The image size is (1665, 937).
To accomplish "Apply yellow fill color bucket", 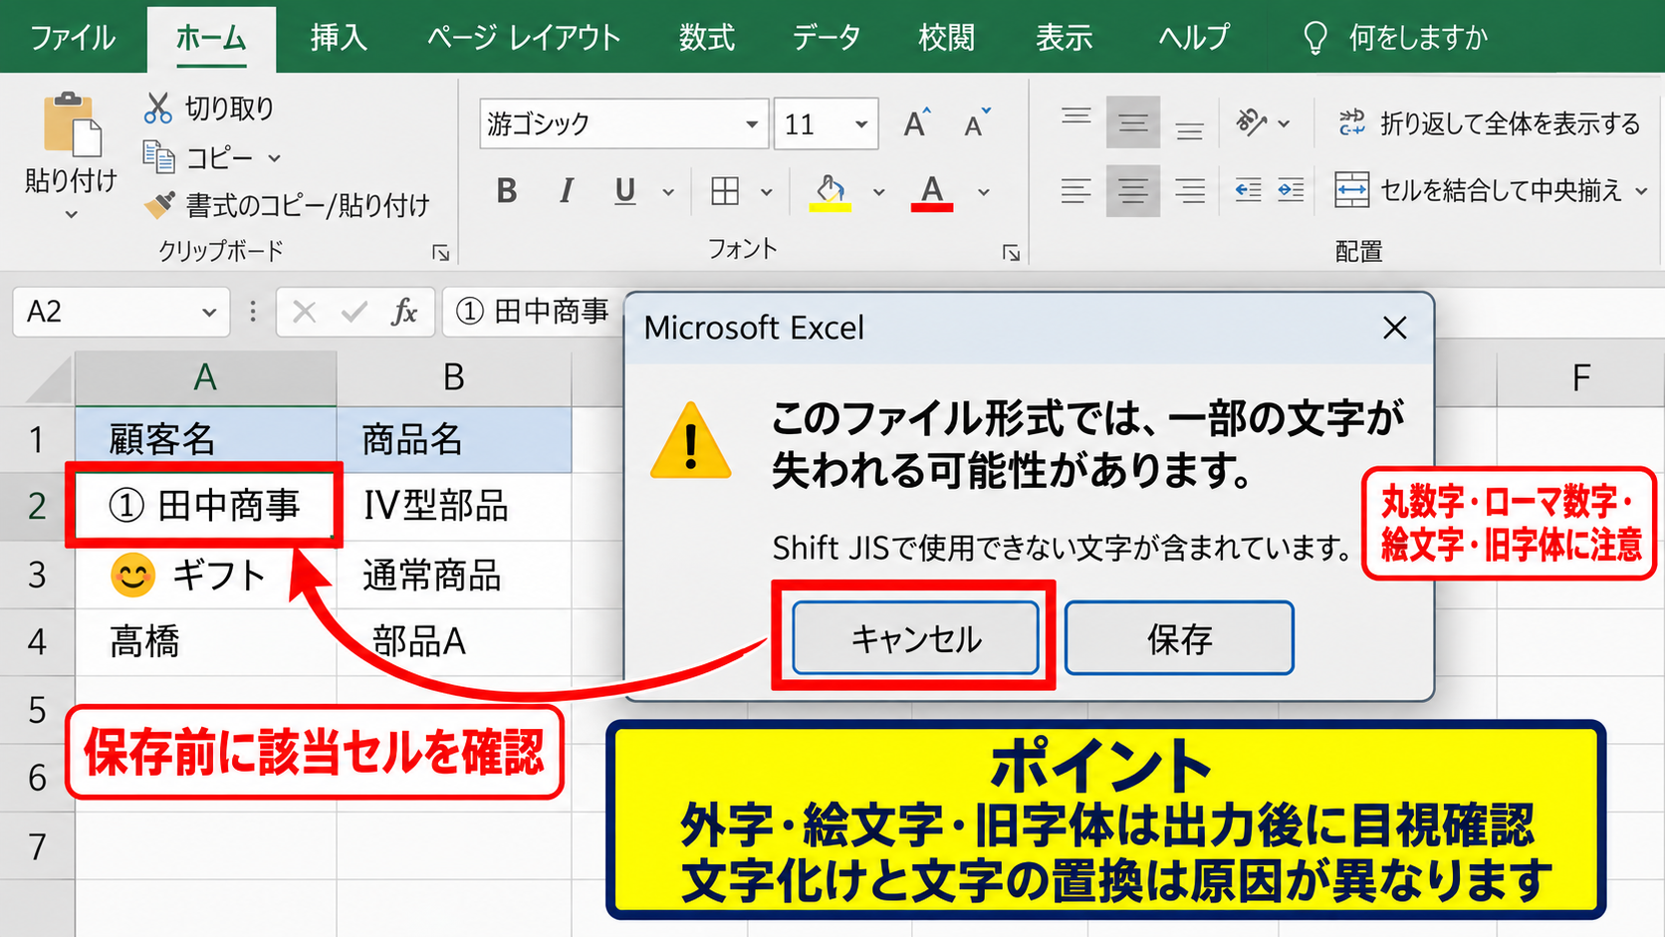I will (x=831, y=192).
